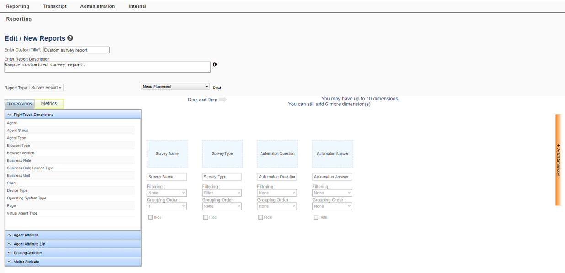Click the Add Dimension orange side tab
Screen dimensions: 565x273
pyautogui.click(x=558, y=160)
